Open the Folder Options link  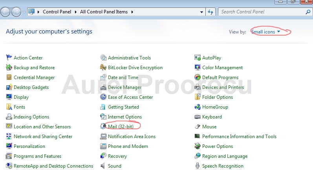[x=218, y=97]
